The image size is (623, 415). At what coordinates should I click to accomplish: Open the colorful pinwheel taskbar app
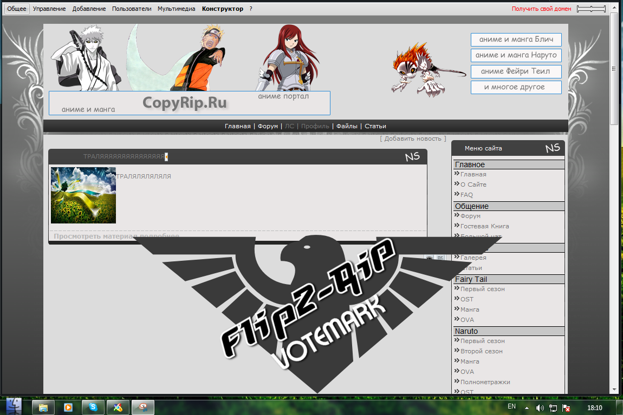(x=118, y=407)
